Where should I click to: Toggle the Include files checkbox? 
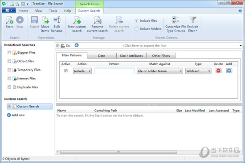[137, 20]
